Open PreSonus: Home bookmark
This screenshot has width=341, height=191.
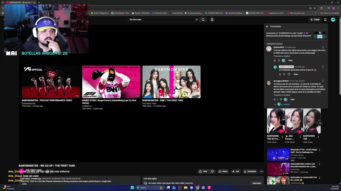point(160,13)
